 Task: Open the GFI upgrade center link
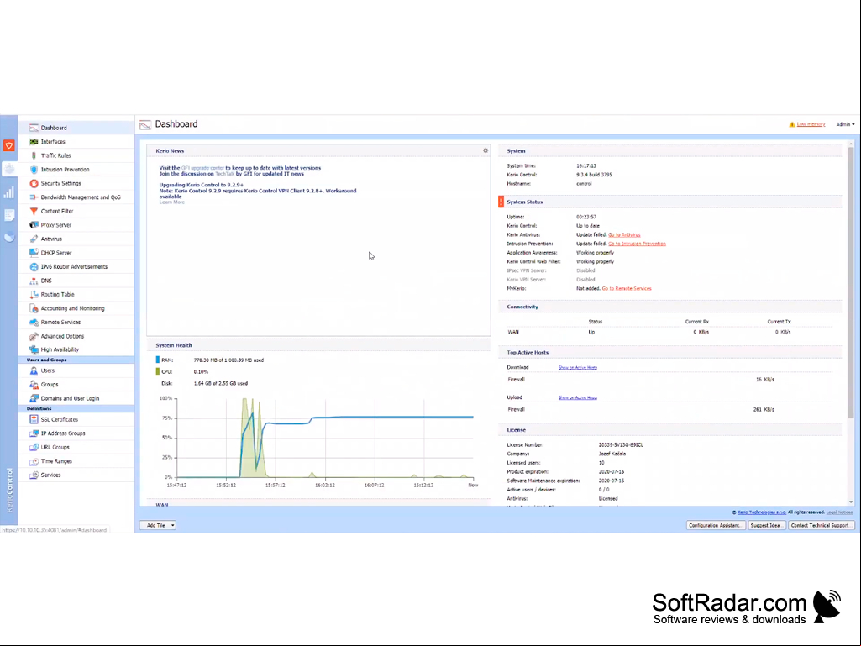(202, 168)
